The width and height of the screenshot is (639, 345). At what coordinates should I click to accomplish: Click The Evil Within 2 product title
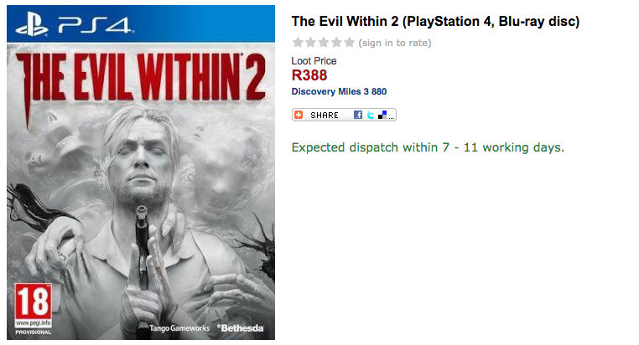coord(435,21)
